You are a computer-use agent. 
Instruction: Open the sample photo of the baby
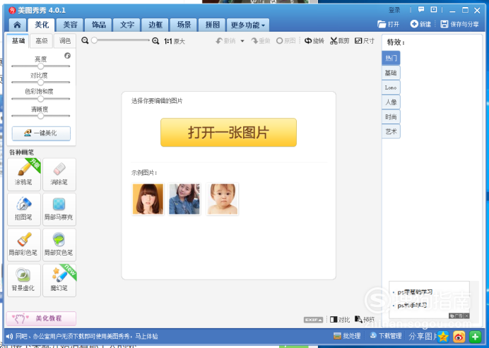click(x=223, y=199)
